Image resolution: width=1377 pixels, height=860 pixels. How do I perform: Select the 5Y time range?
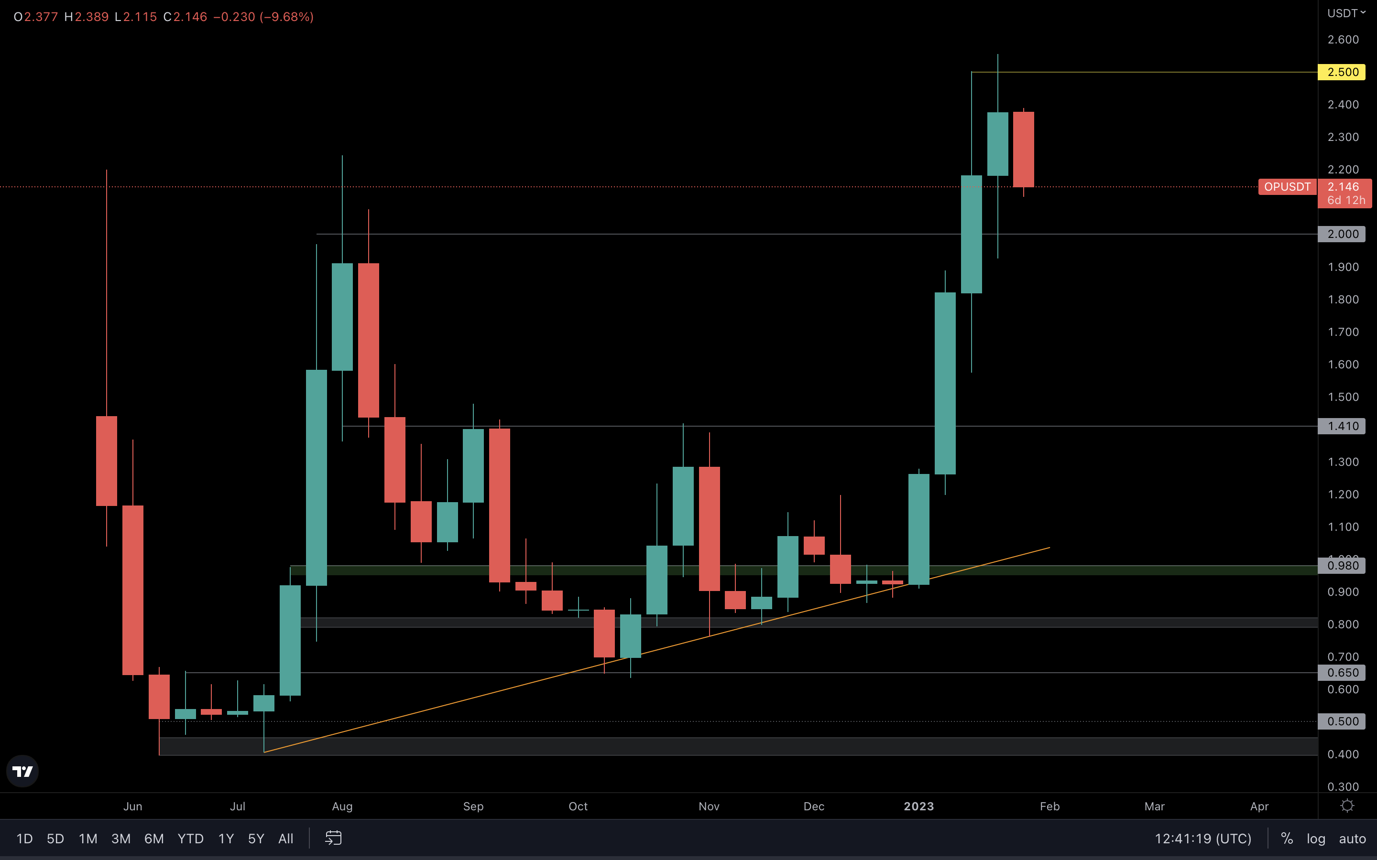tap(256, 838)
